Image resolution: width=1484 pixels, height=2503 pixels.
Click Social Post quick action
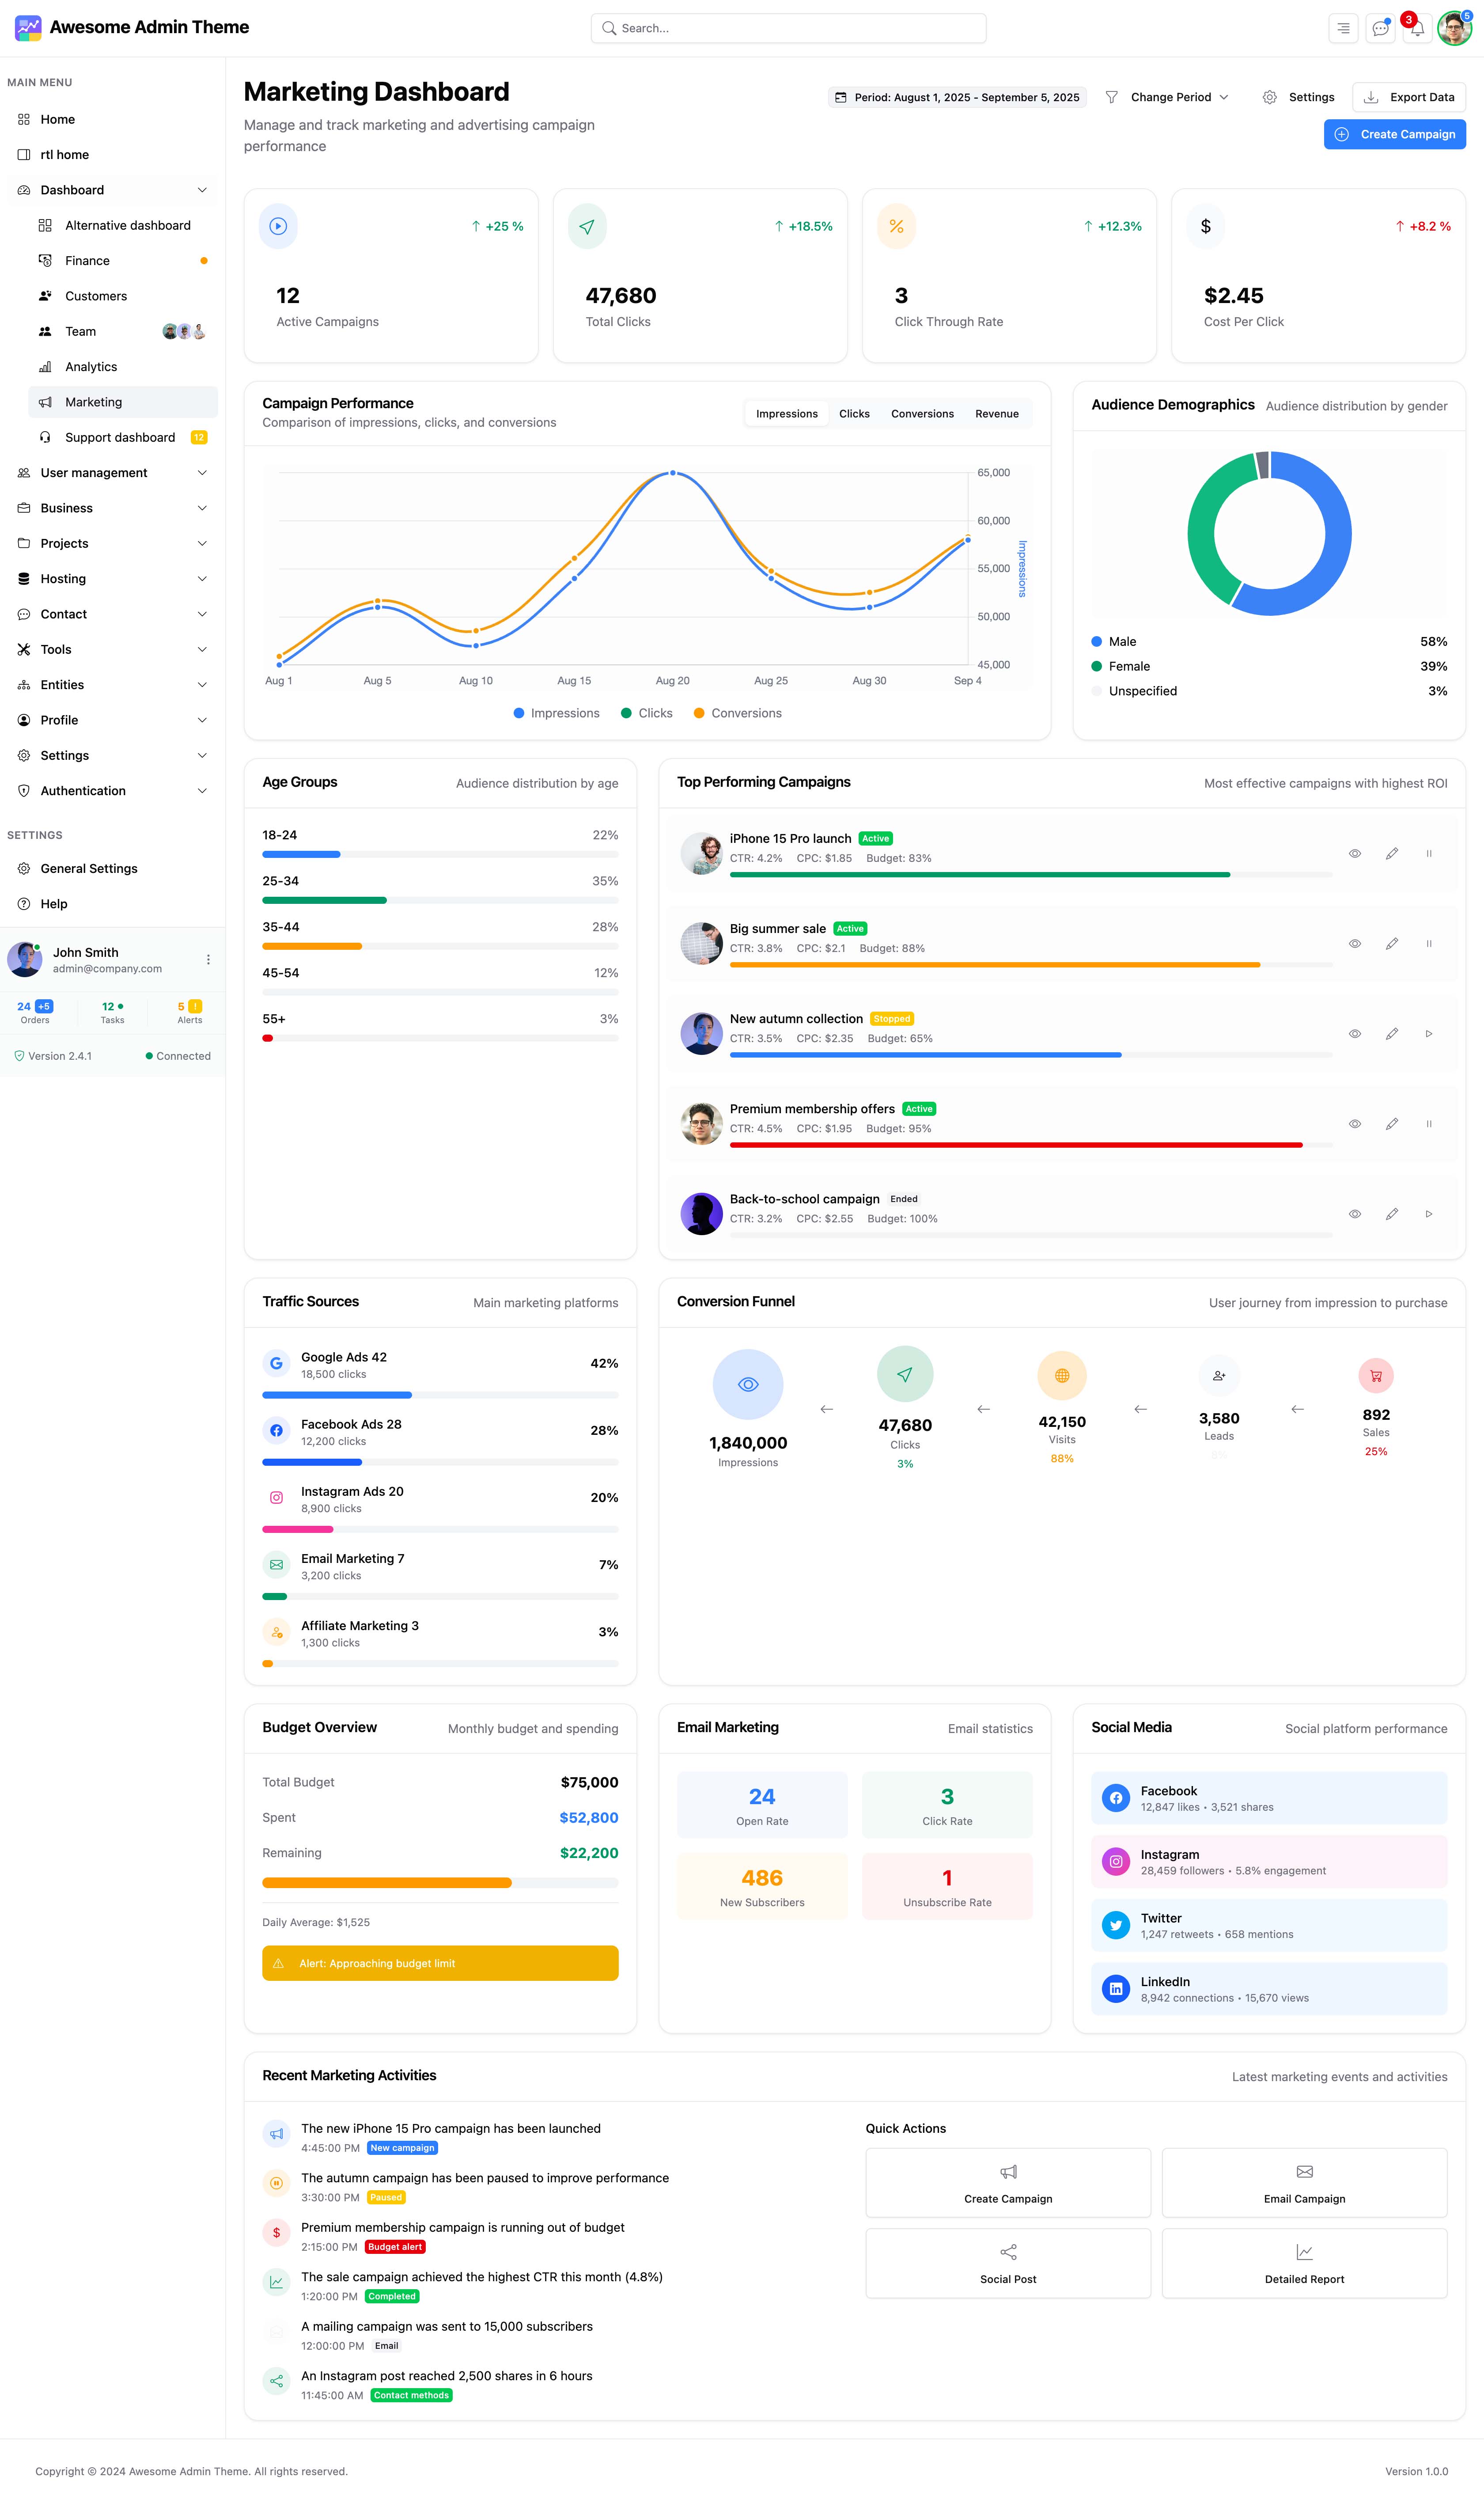1008,2263
